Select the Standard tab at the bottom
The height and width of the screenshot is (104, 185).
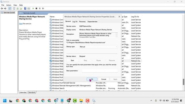point(32,92)
